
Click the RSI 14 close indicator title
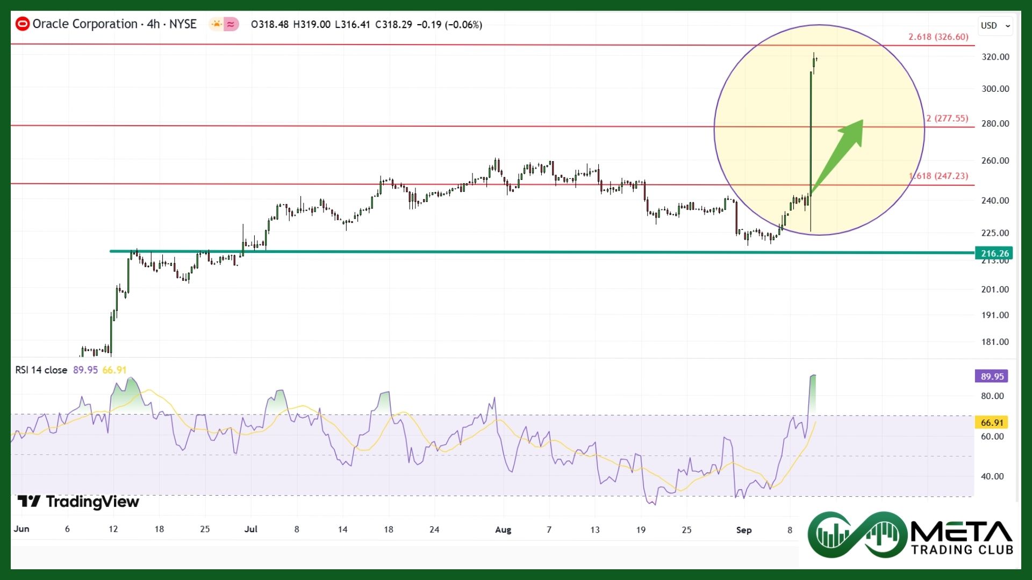tap(41, 370)
